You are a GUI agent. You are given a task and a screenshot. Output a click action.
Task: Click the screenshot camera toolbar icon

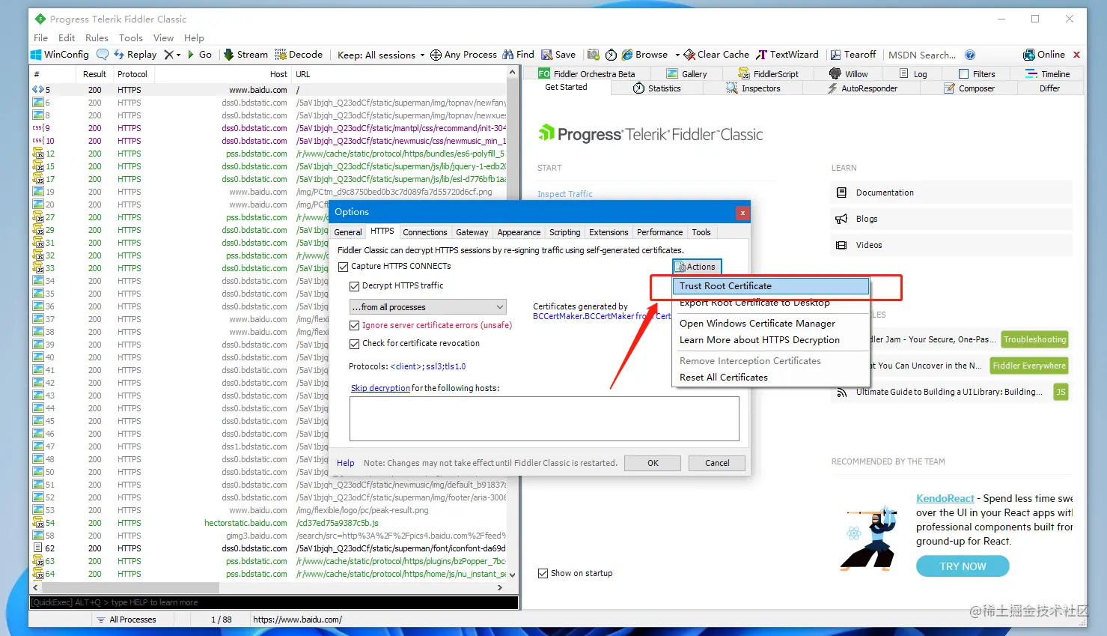(594, 55)
